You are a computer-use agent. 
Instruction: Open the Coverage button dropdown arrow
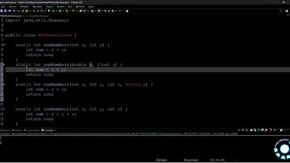[x=70, y=11]
